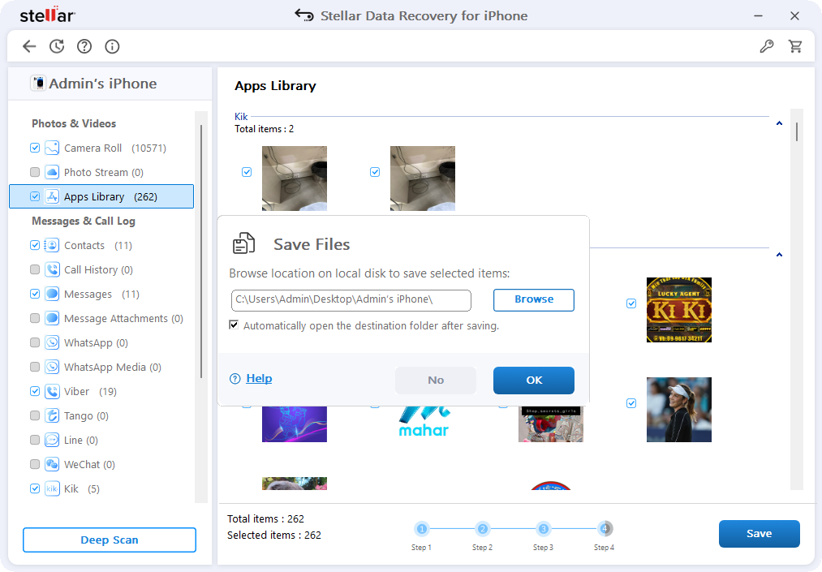Click the Step 1 progress marker

tap(421, 529)
